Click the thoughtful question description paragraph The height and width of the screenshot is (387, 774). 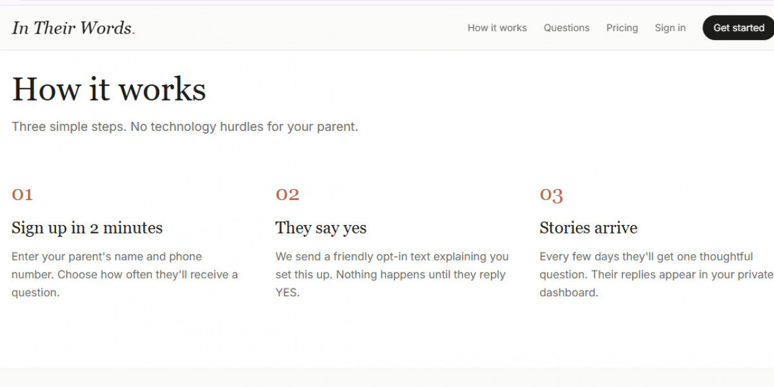[x=657, y=274]
